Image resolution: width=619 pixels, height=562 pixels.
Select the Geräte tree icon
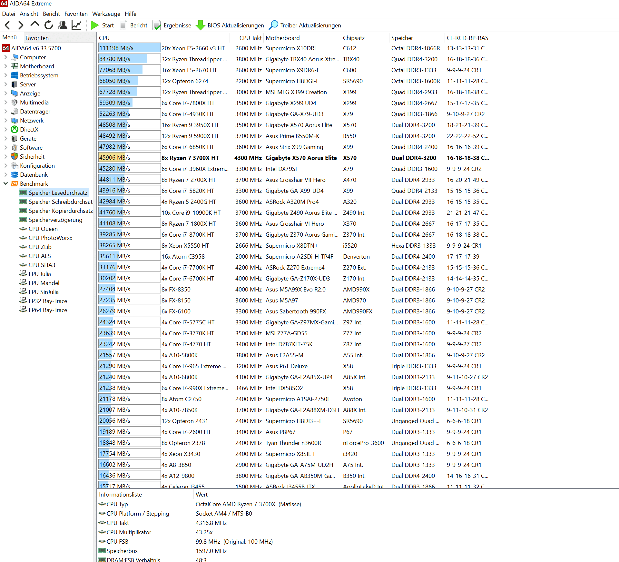tap(15, 139)
